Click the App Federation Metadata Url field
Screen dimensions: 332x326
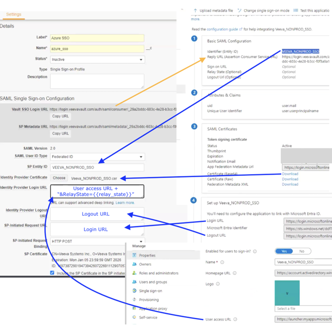tap(306, 167)
